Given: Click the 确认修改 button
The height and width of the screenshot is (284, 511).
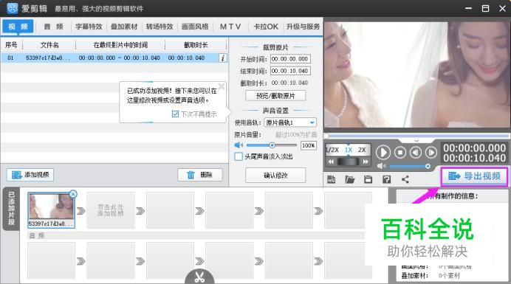Looking at the screenshot, I should pos(275,176).
